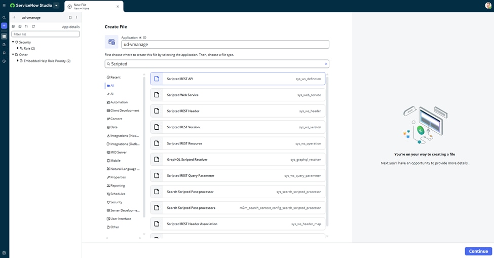The width and height of the screenshot is (494, 258).
Task: Open ServiceNow Studio dropdown arrow
Action: (x=56, y=6)
